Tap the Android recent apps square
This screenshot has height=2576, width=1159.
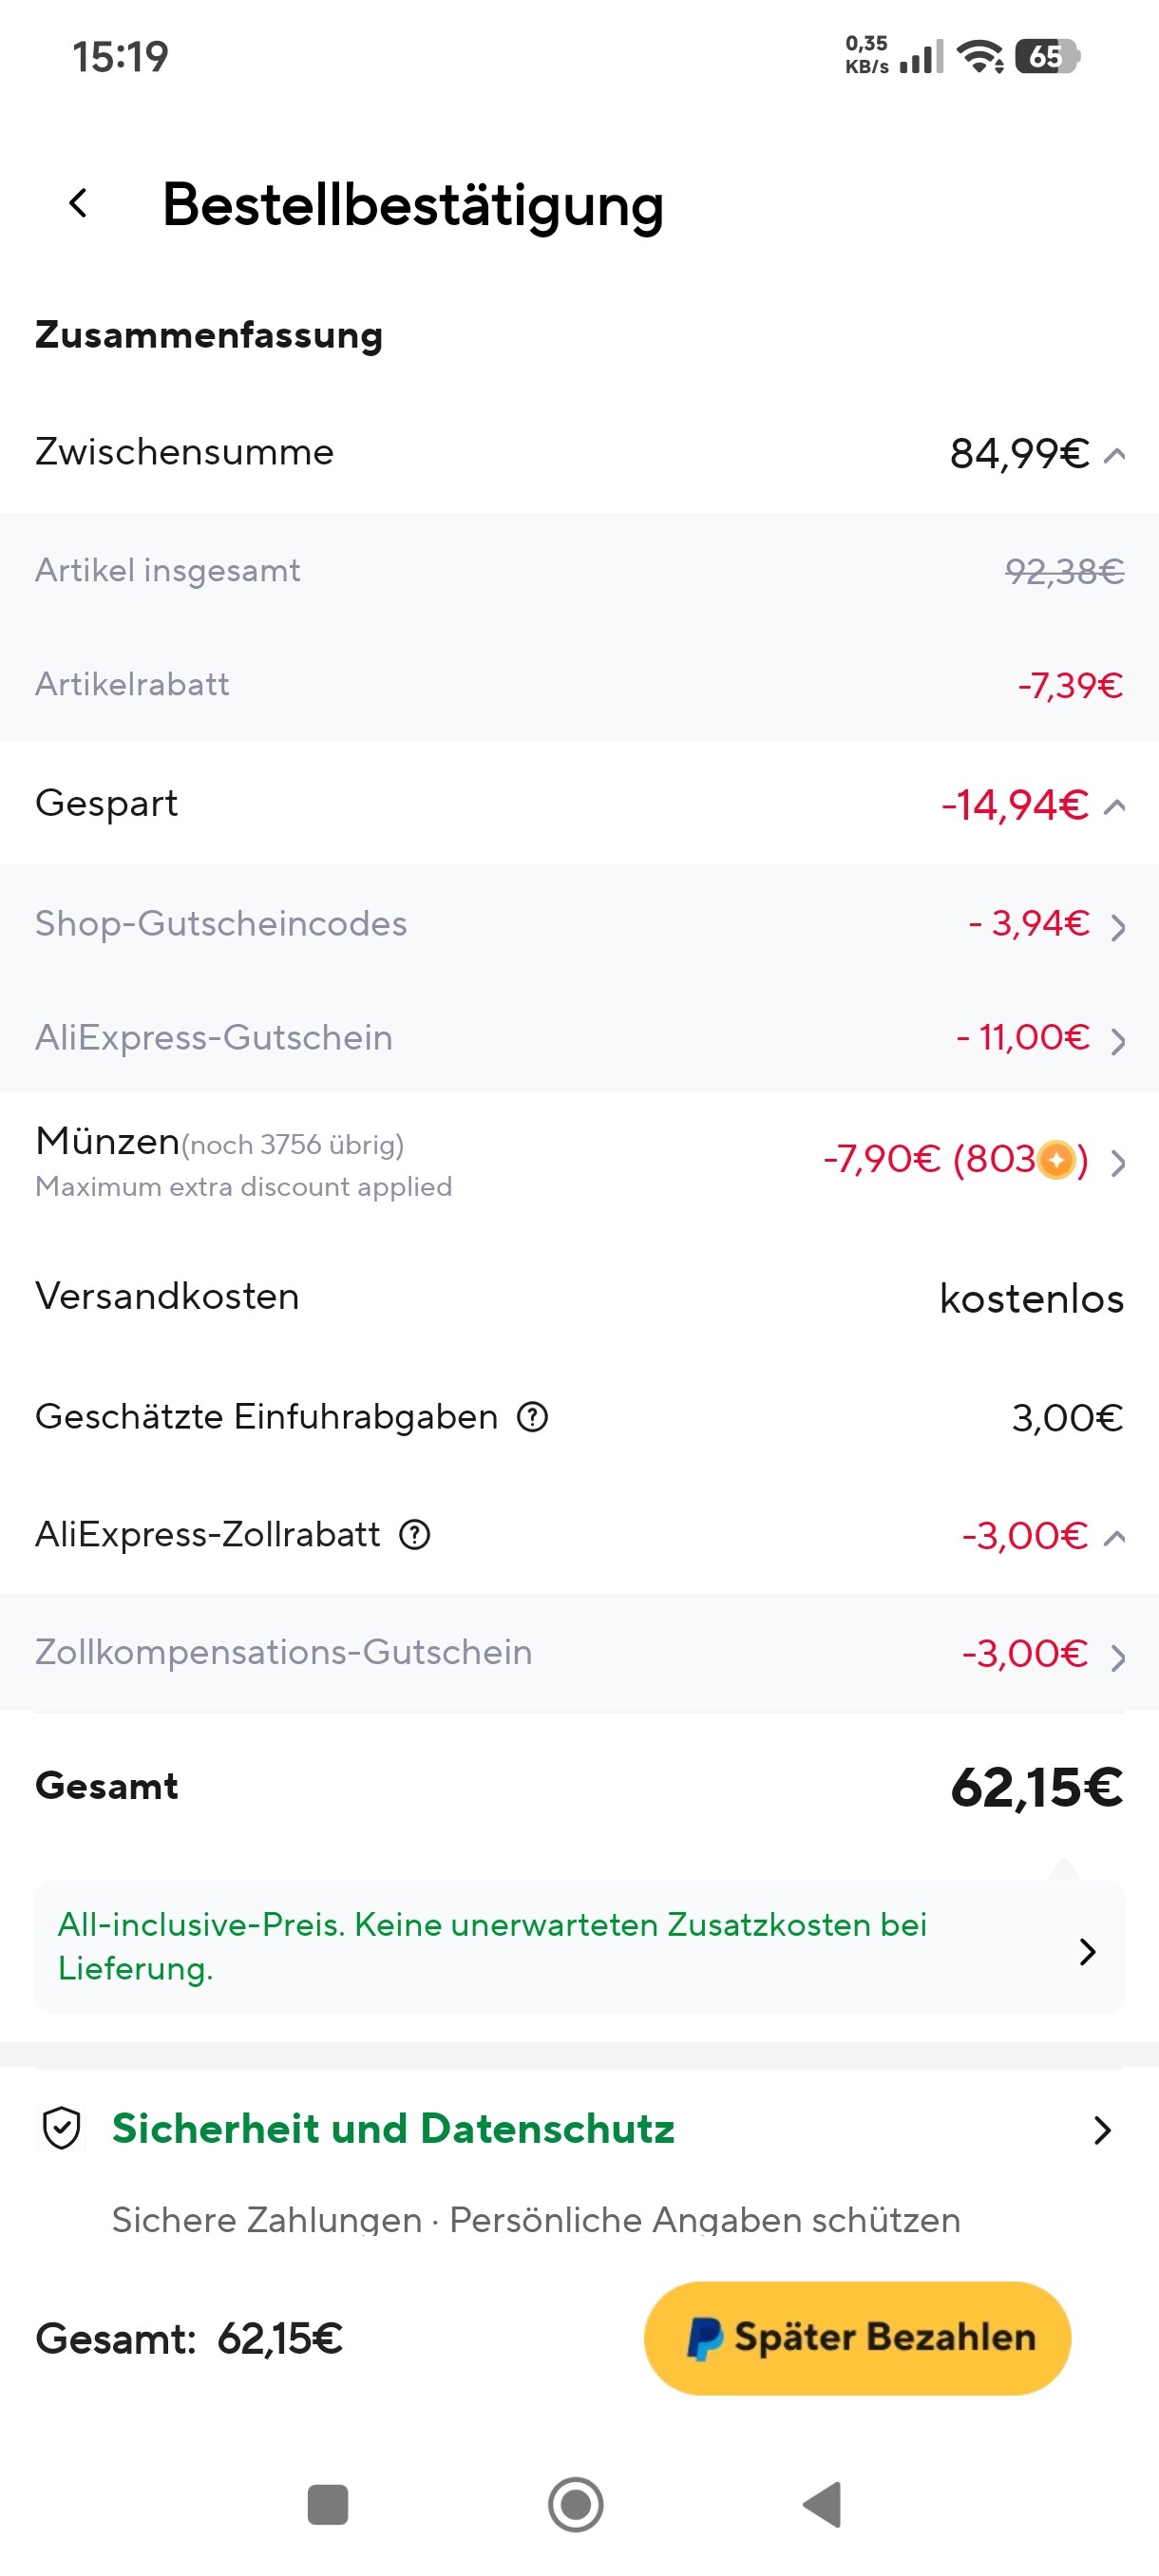(x=328, y=2504)
